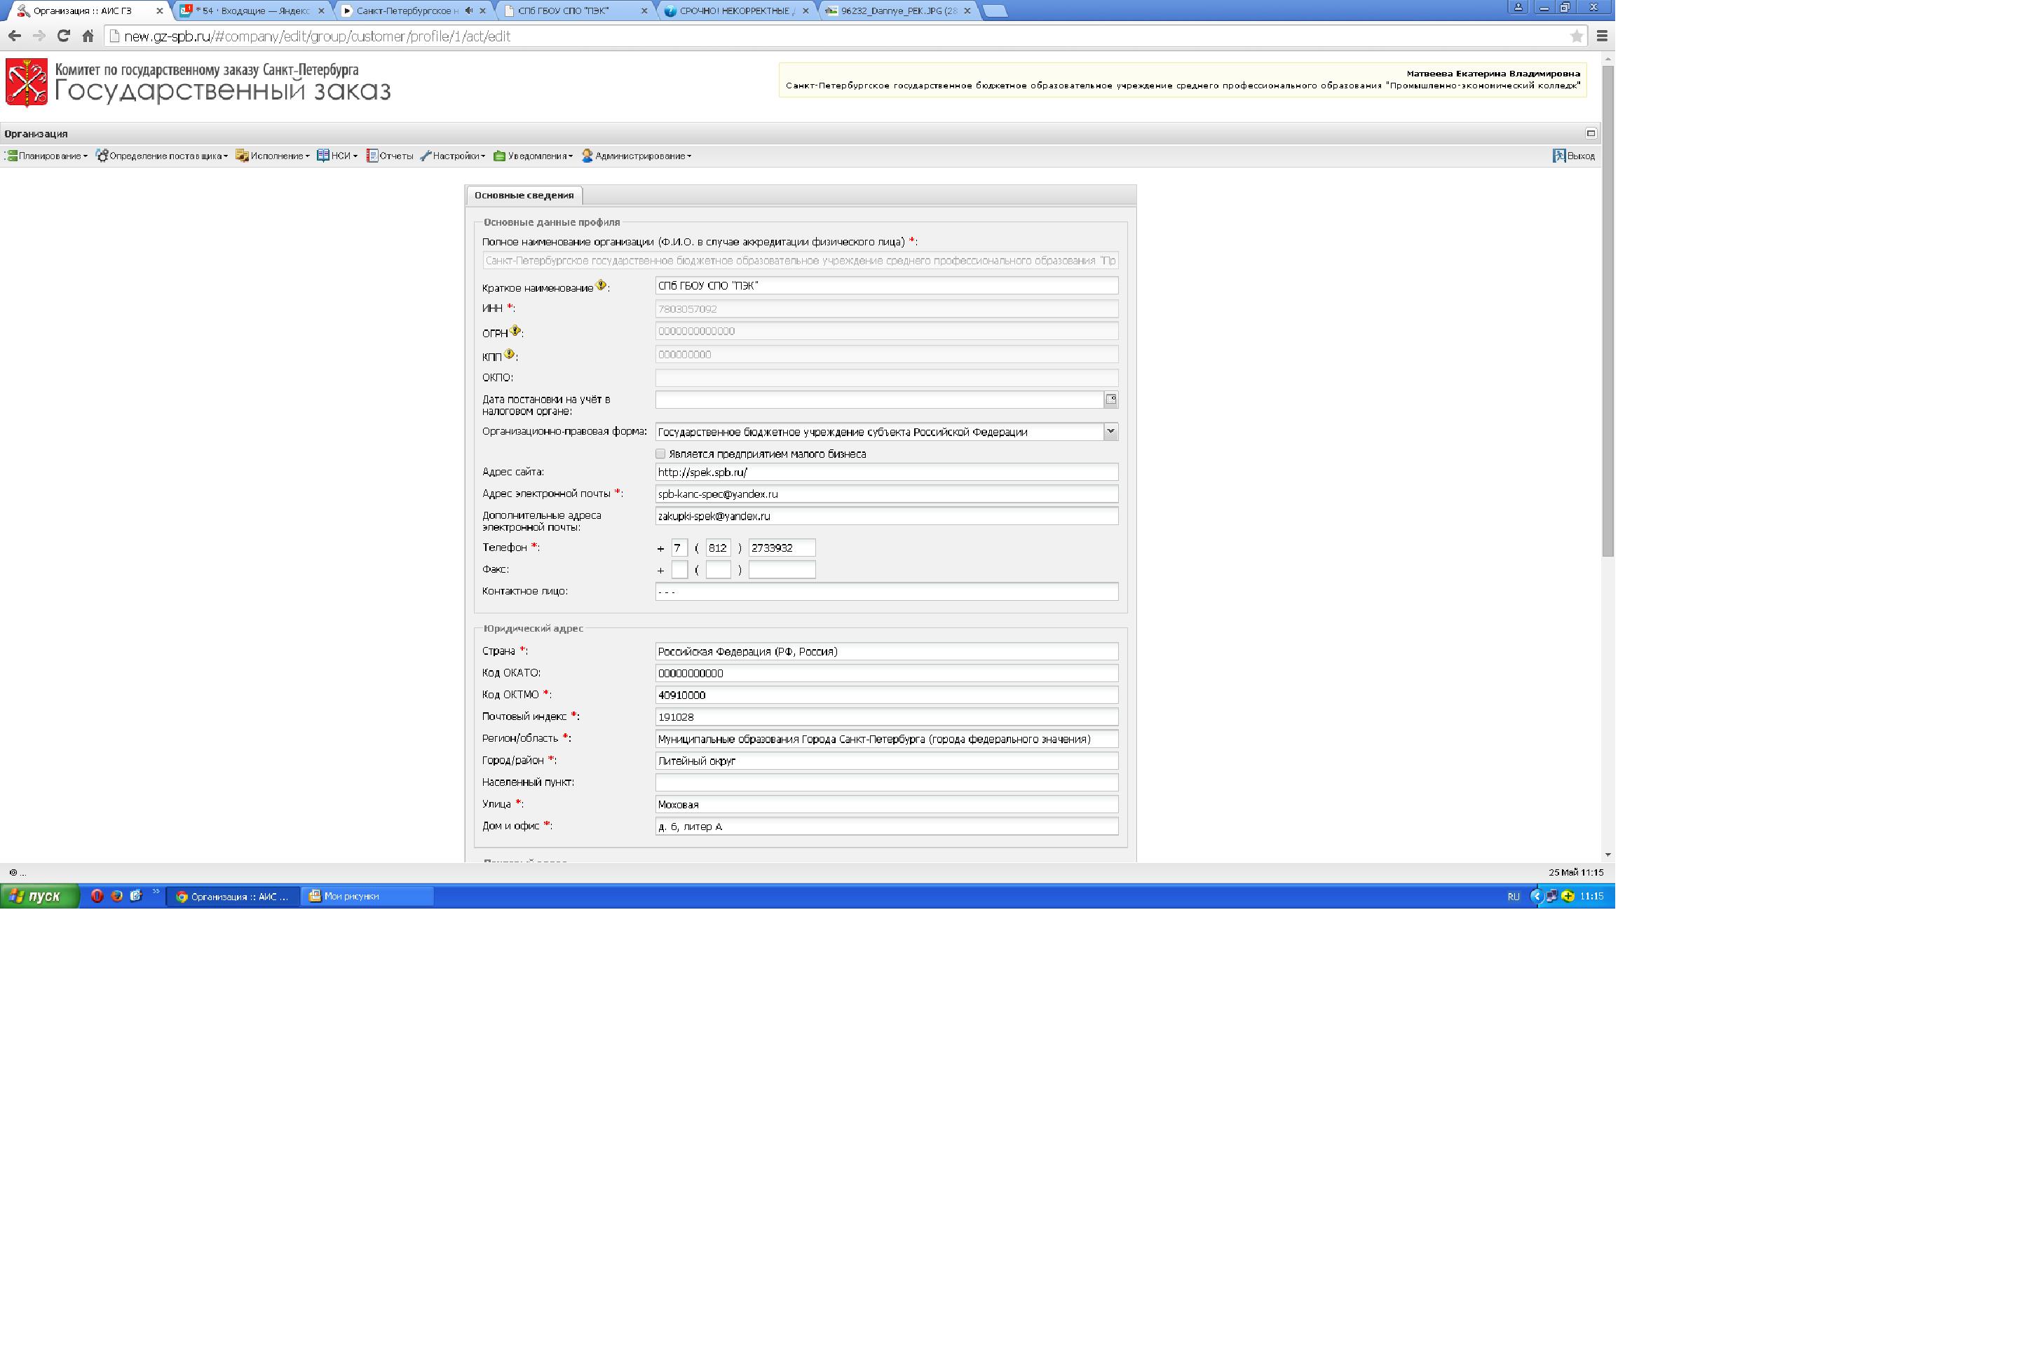
Task: Click the hint icon beside ОГРН label
Action: point(515,330)
